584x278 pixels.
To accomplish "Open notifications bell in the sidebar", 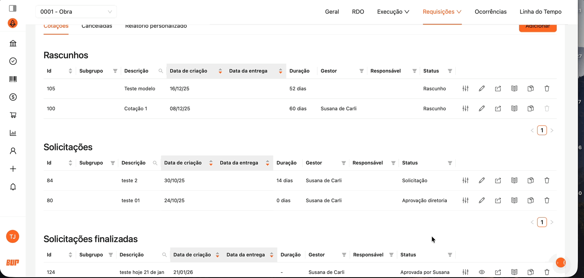I will [13, 187].
